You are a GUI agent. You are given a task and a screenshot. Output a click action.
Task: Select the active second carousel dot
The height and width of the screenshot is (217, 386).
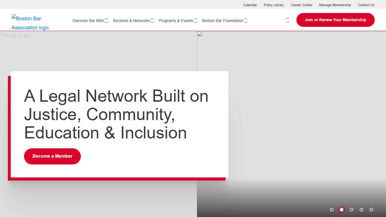pos(342,210)
